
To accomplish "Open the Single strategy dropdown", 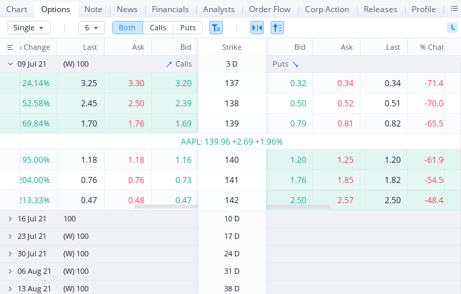I will [x=28, y=28].
